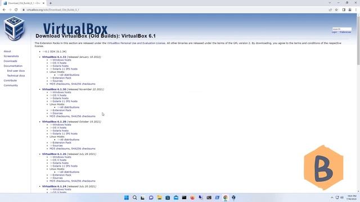The height and width of the screenshot is (202, 360).
Task: Open the Mail app in the taskbar
Action: (176, 198)
